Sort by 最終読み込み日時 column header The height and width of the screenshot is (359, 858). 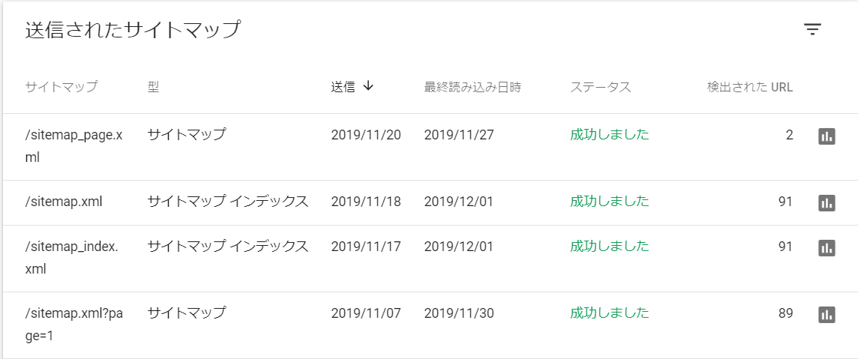tap(472, 87)
